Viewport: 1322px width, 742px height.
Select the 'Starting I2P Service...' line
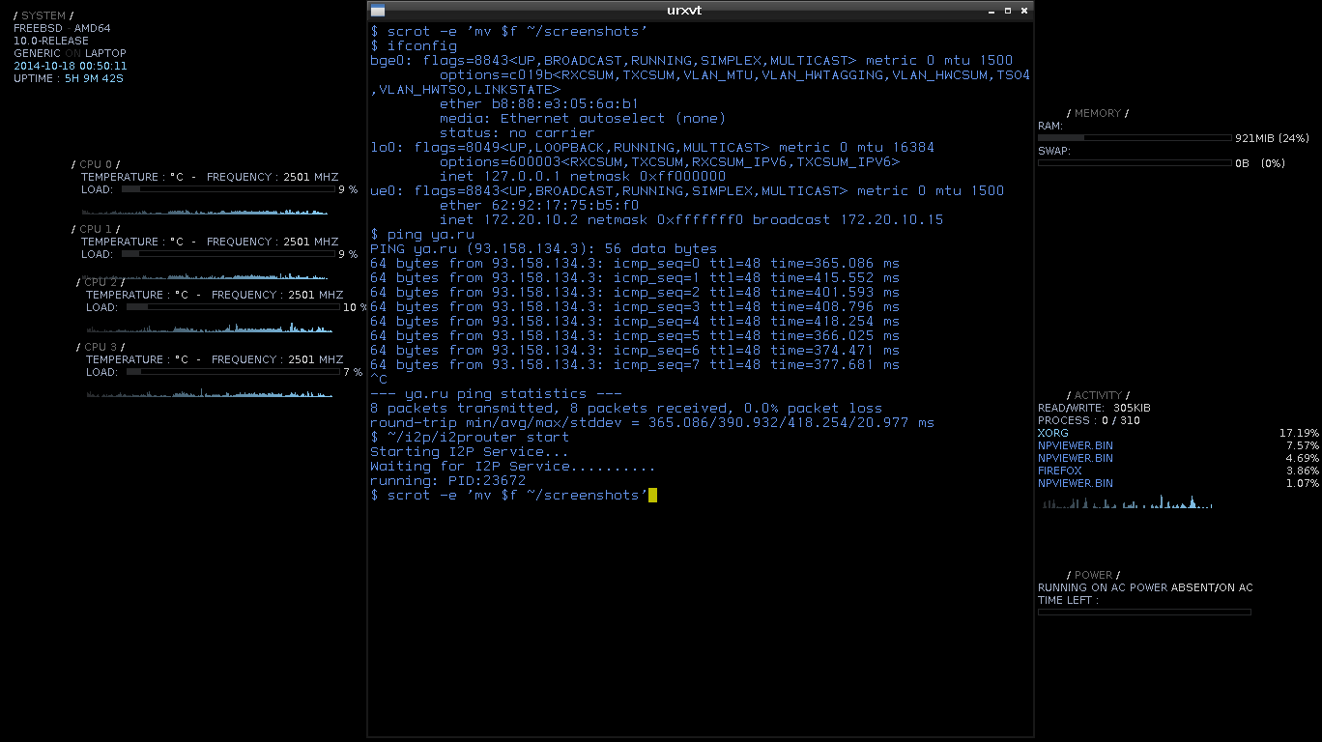(470, 452)
